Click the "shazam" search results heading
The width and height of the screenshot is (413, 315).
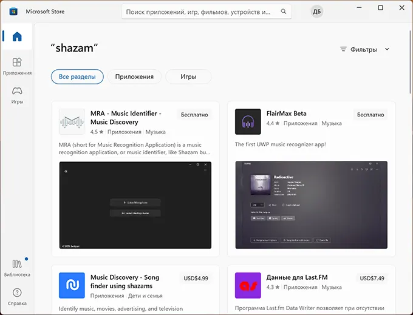[x=74, y=48]
